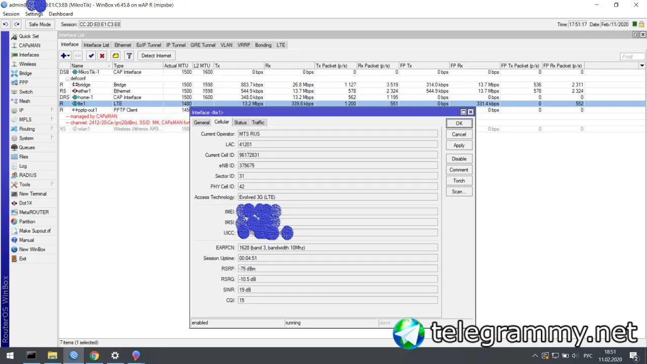This screenshot has width=647, height=364.
Task: Enable selected interface with checkmark icon
Action: pyautogui.click(x=91, y=56)
